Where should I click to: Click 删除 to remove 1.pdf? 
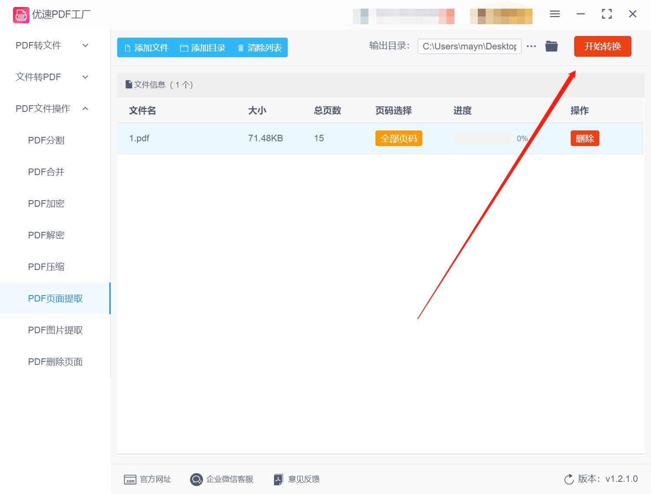tap(585, 138)
